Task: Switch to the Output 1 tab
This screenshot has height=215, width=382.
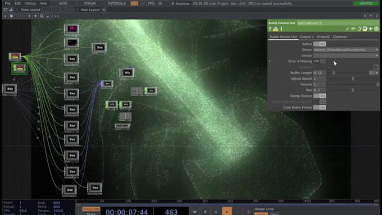Action: (x=307, y=36)
